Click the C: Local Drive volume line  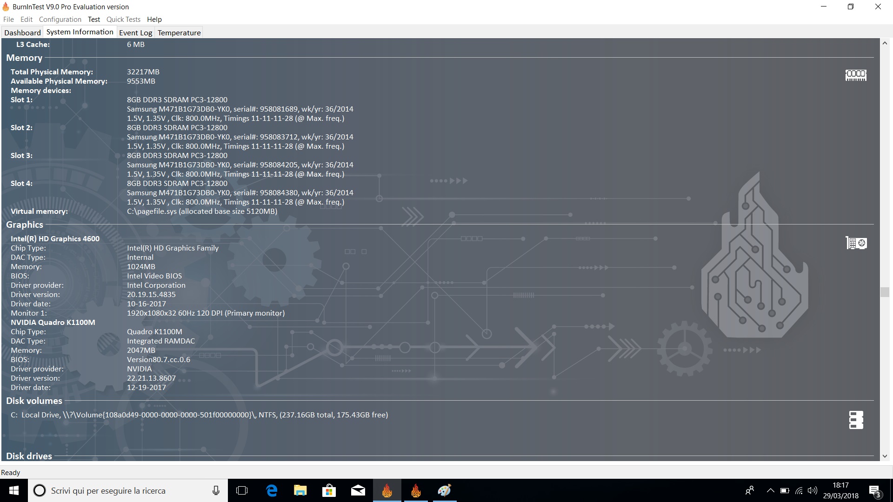tap(199, 415)
